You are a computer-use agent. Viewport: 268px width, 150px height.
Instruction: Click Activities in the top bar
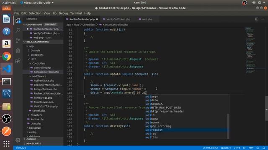[x=9, y=2]
